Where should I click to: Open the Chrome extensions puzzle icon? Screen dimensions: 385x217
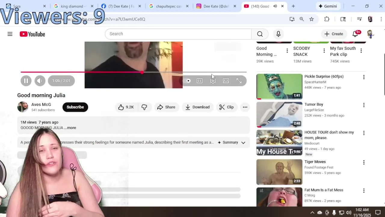(327, 19)
